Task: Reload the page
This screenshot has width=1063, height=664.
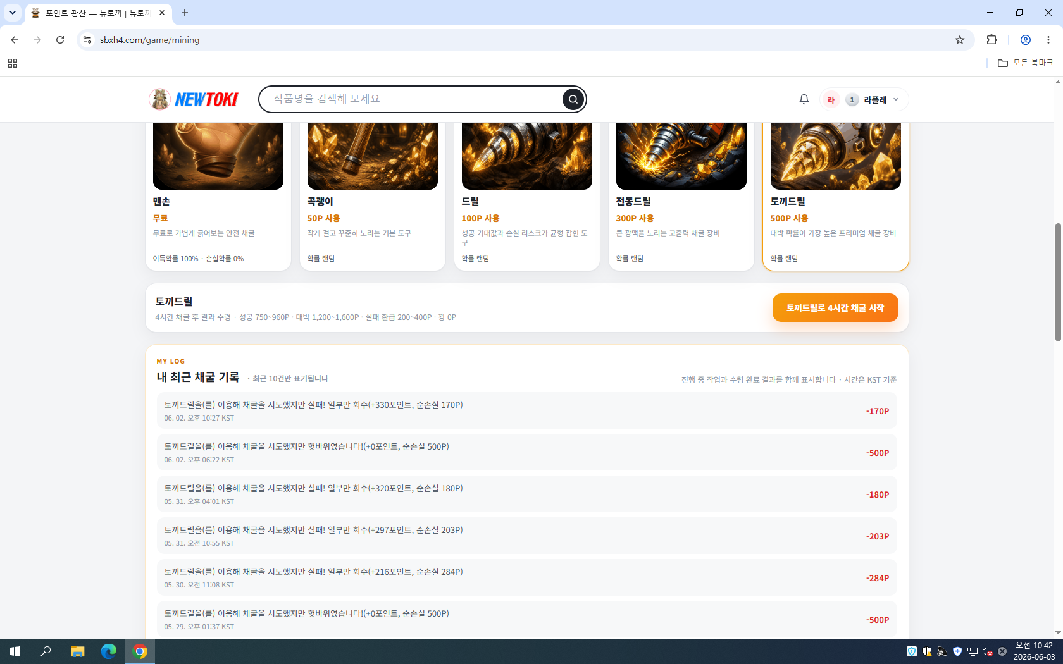Action: pos(60,40)
